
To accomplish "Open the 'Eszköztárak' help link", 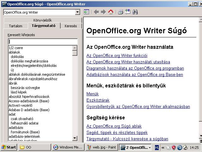I will (x=98, y=100).
